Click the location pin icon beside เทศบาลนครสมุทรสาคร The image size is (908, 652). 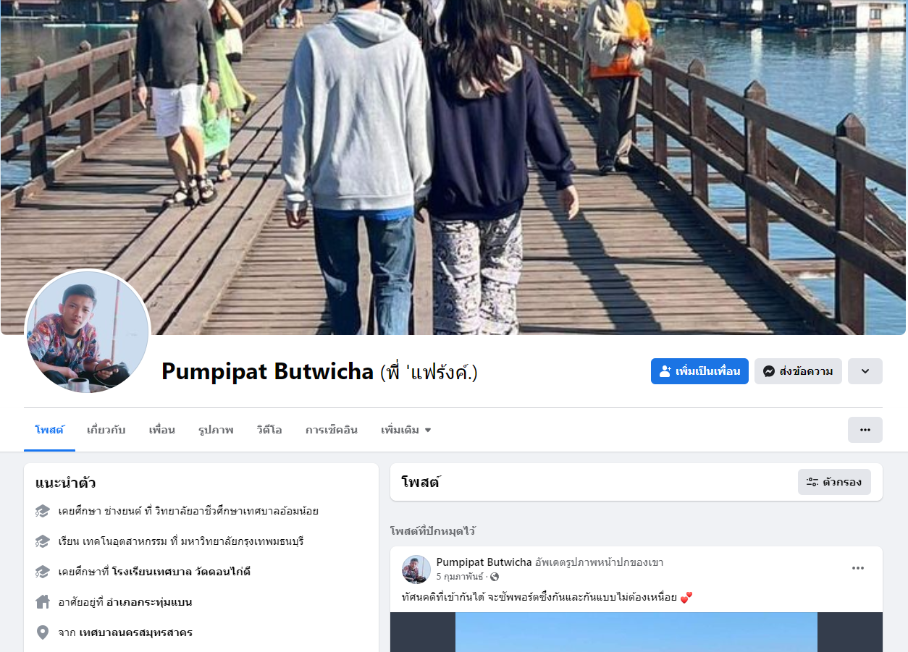[x=43, y=632]
